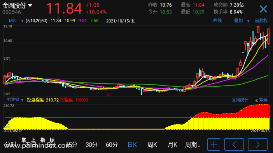Image resolution: width=273 pixels, height=153 pixels.
Task: Click the 控盘程度 210.72 reading
Action: 43,100
